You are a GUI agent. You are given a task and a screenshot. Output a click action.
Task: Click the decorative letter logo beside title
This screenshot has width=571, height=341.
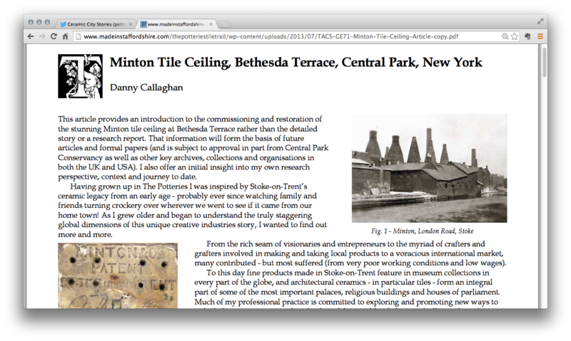point(80,76)
